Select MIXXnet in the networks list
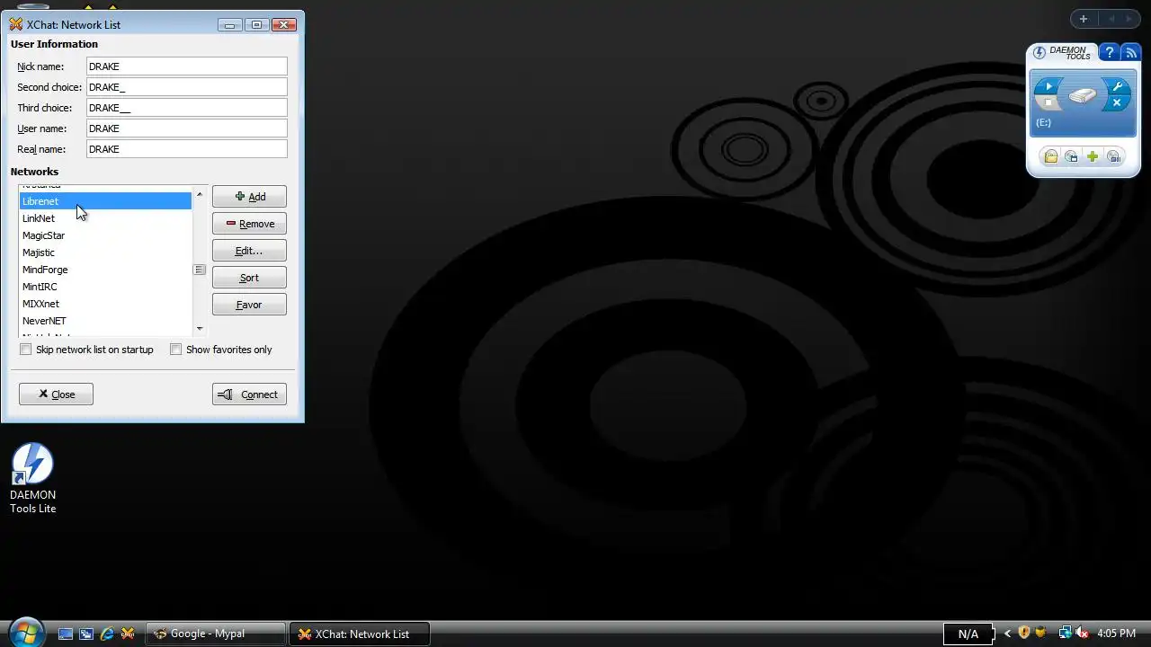This screenshot has height=647, width=1151. click(105, 304)
